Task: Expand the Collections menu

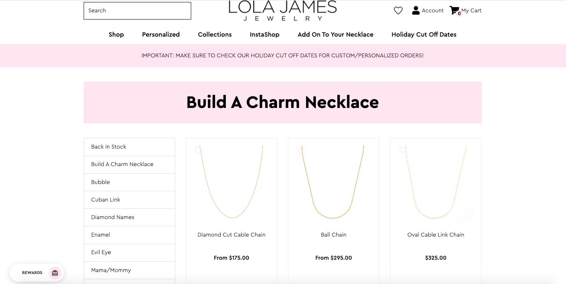Action: (215, 35)
